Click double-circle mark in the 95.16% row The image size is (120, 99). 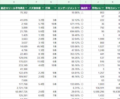tap(82, 65)
